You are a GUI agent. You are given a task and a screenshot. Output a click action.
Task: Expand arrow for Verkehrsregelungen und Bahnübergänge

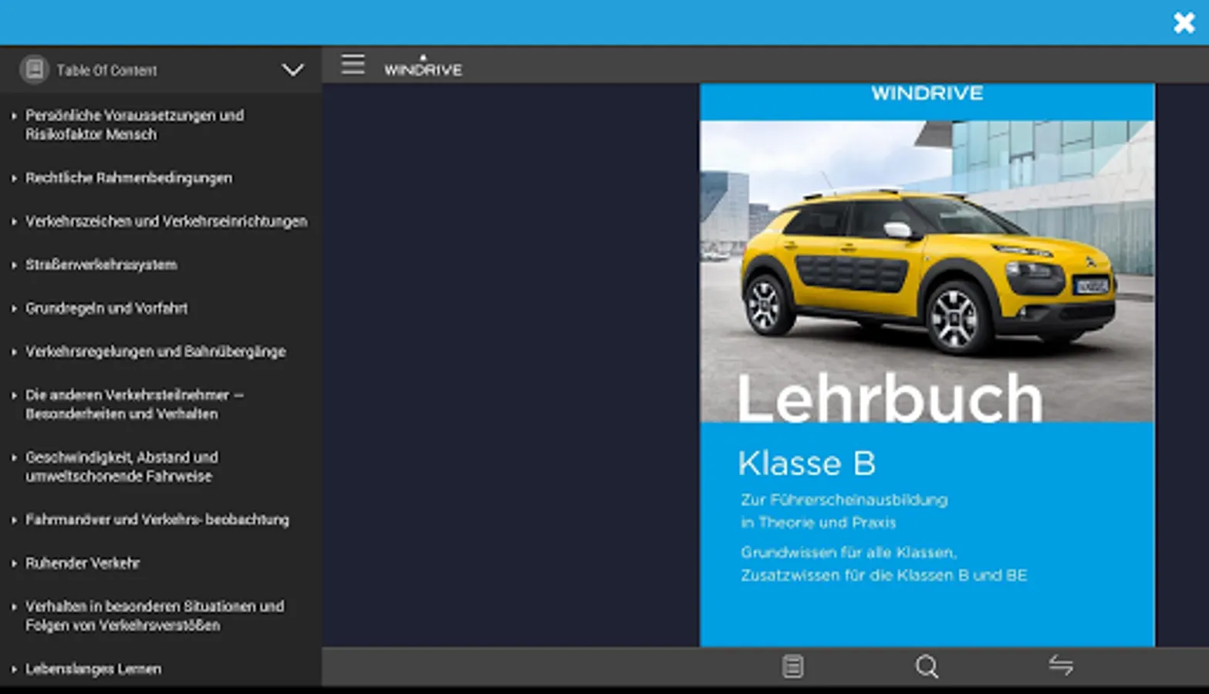(14, 352)
